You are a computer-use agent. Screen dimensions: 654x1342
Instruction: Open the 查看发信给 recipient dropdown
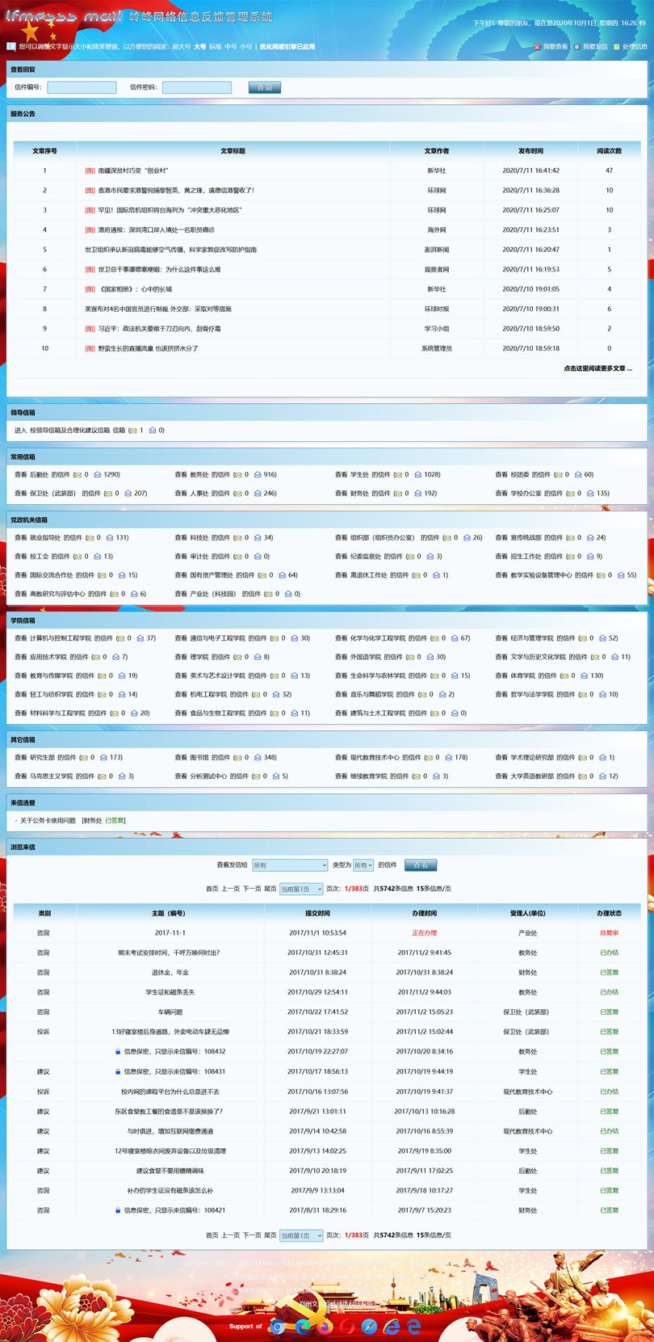tap(290, 865)
